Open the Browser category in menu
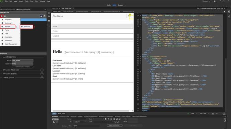The height and width of the screenshot is (129, 231). pos(8,27)
